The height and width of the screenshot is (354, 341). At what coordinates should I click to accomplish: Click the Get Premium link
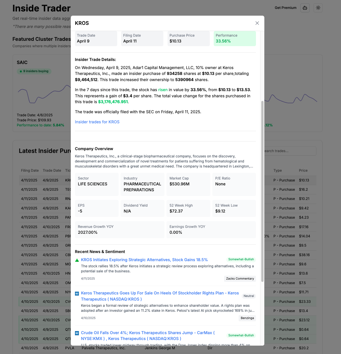tap(285, 8)
